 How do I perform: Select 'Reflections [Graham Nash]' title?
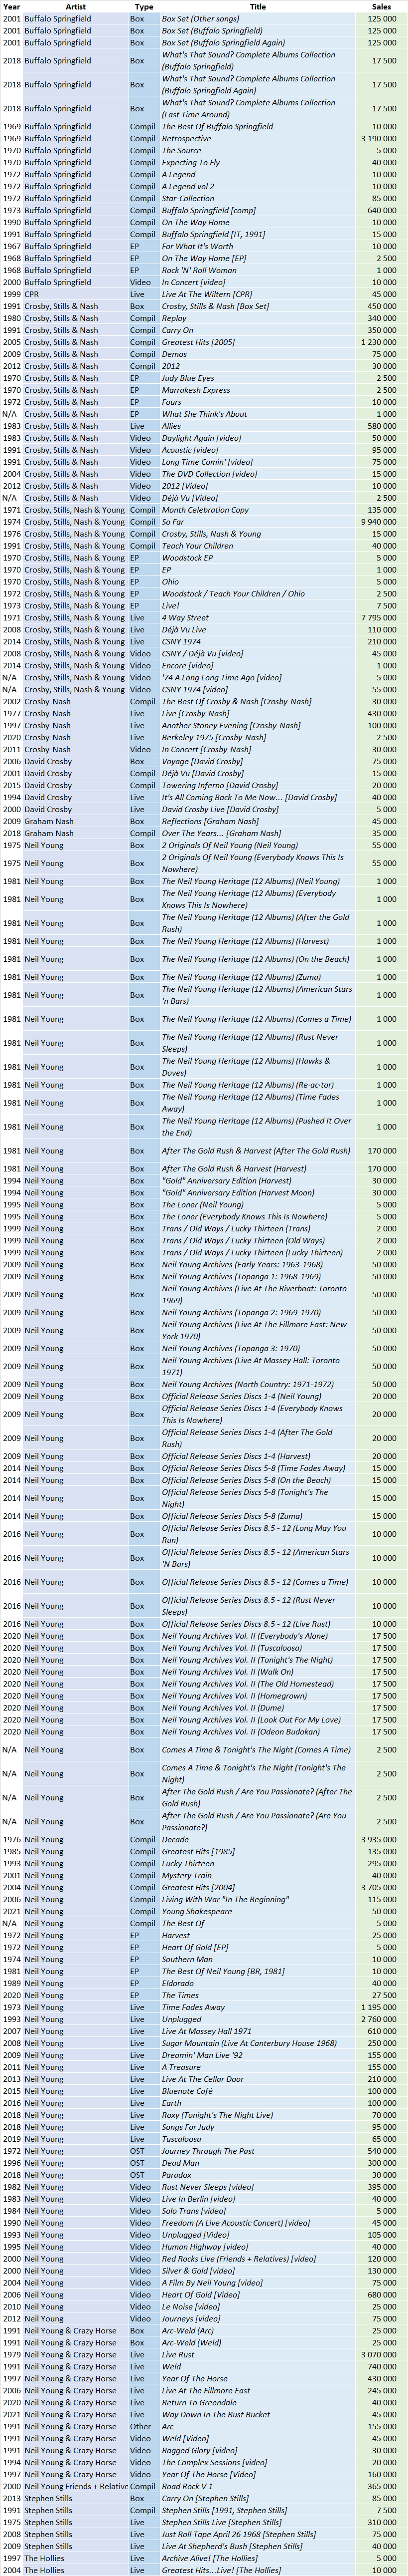click(211, 823)
